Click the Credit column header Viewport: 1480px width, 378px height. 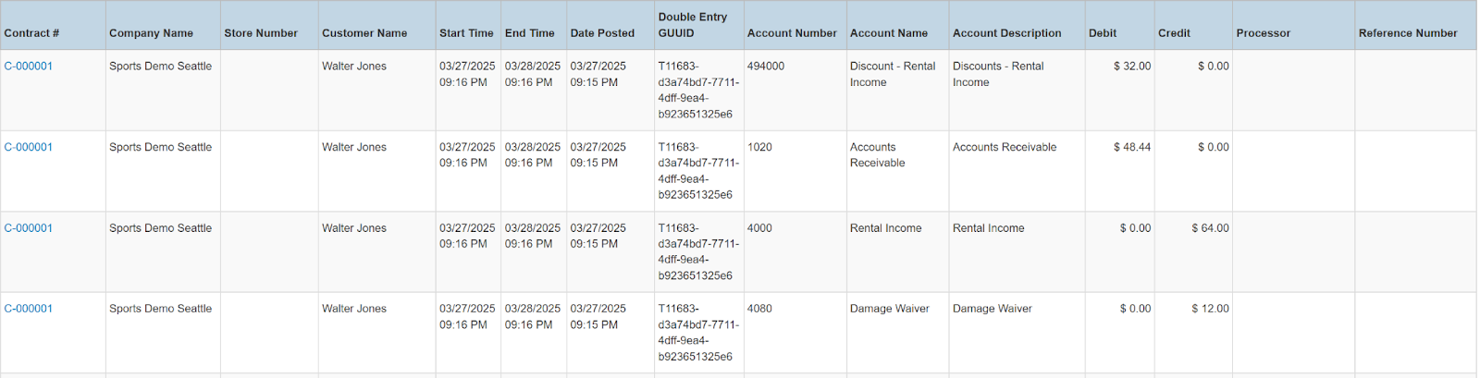[1174, 33]
